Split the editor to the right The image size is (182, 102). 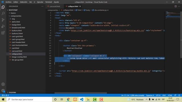point(176,6)
